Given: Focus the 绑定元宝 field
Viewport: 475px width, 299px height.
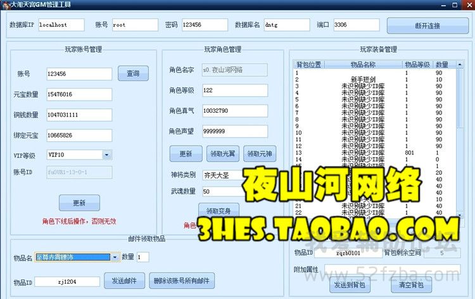Looking at the screenshot, I should click(x=79, y=136).
